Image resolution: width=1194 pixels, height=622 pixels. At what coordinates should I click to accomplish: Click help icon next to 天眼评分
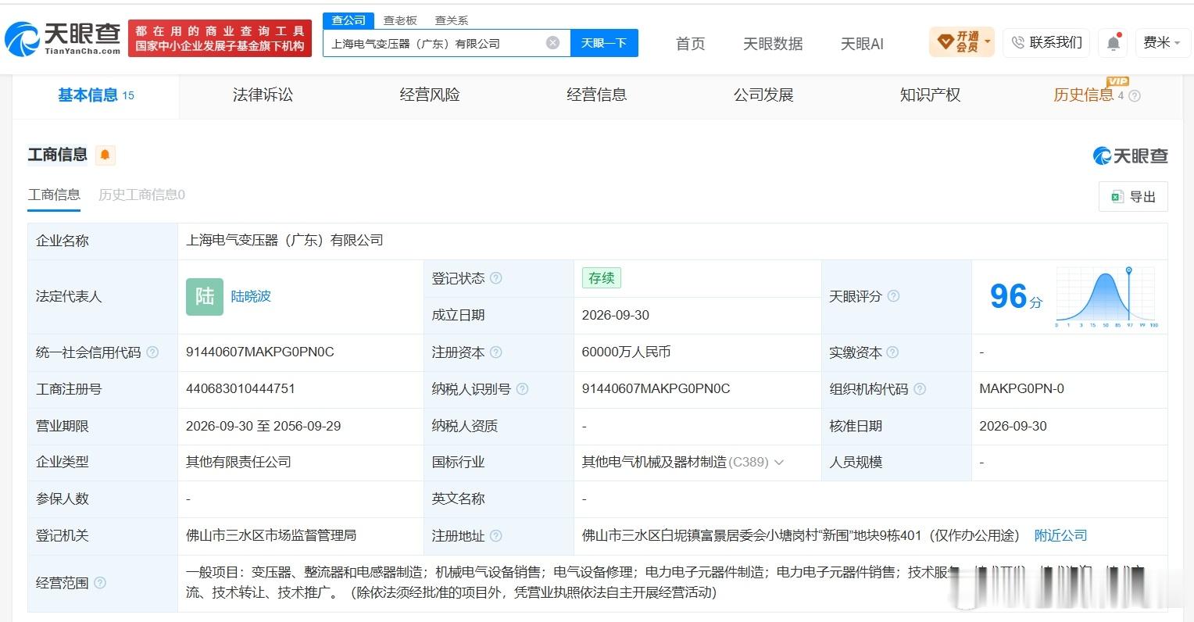click(x=893, y=296)
